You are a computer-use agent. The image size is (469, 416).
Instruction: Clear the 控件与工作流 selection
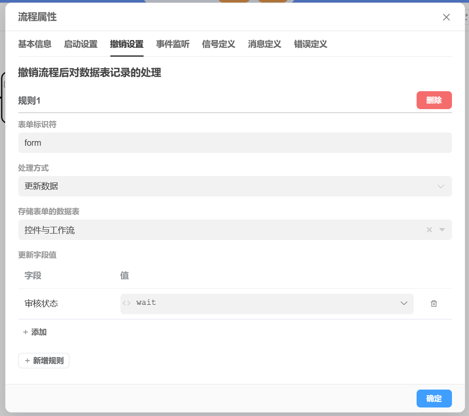[429, 230]
